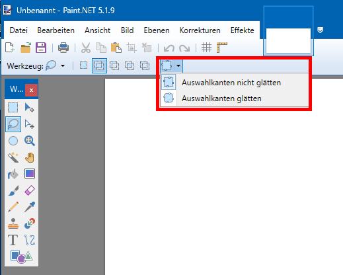
Task: Click the Paste clipboard icon
Action: (116, 48)
